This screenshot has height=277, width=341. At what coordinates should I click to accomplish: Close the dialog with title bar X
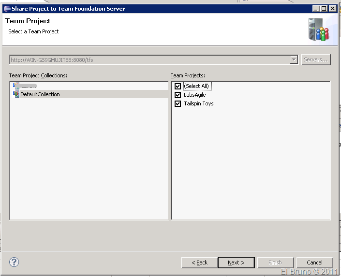[333, 8]
